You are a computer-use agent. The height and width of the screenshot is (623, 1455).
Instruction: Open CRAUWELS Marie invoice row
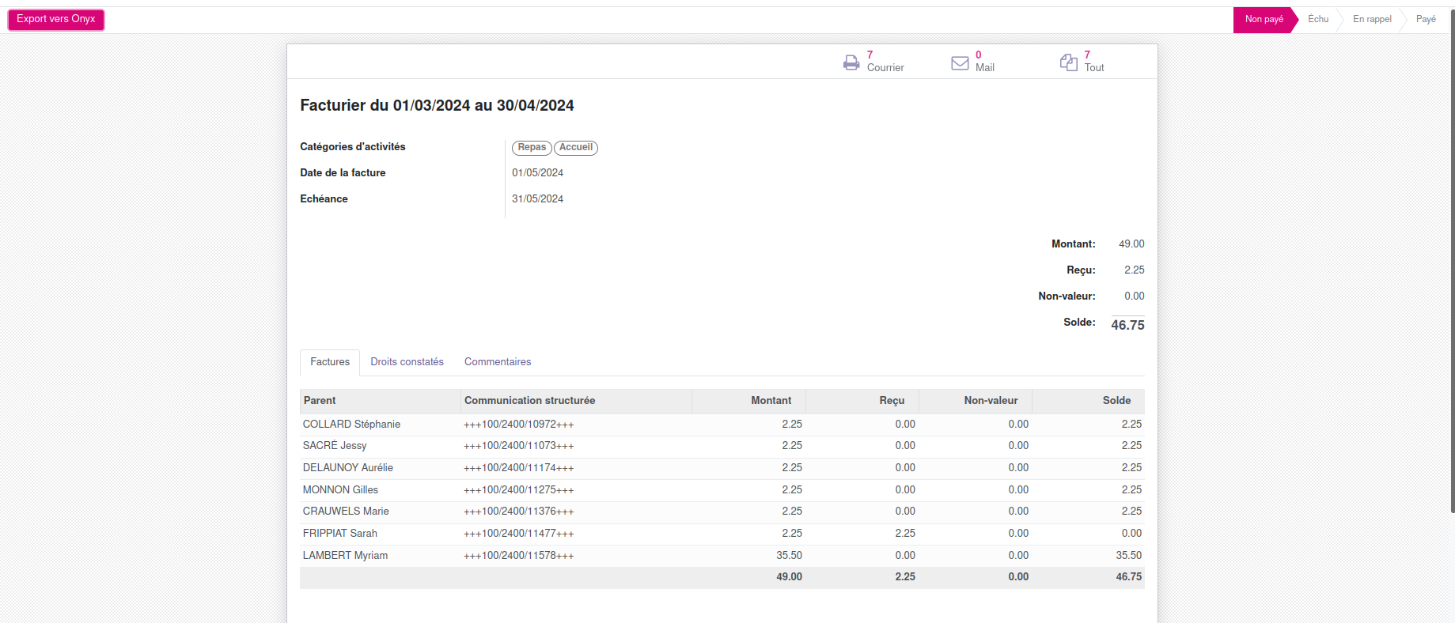[x=722, y=512]
